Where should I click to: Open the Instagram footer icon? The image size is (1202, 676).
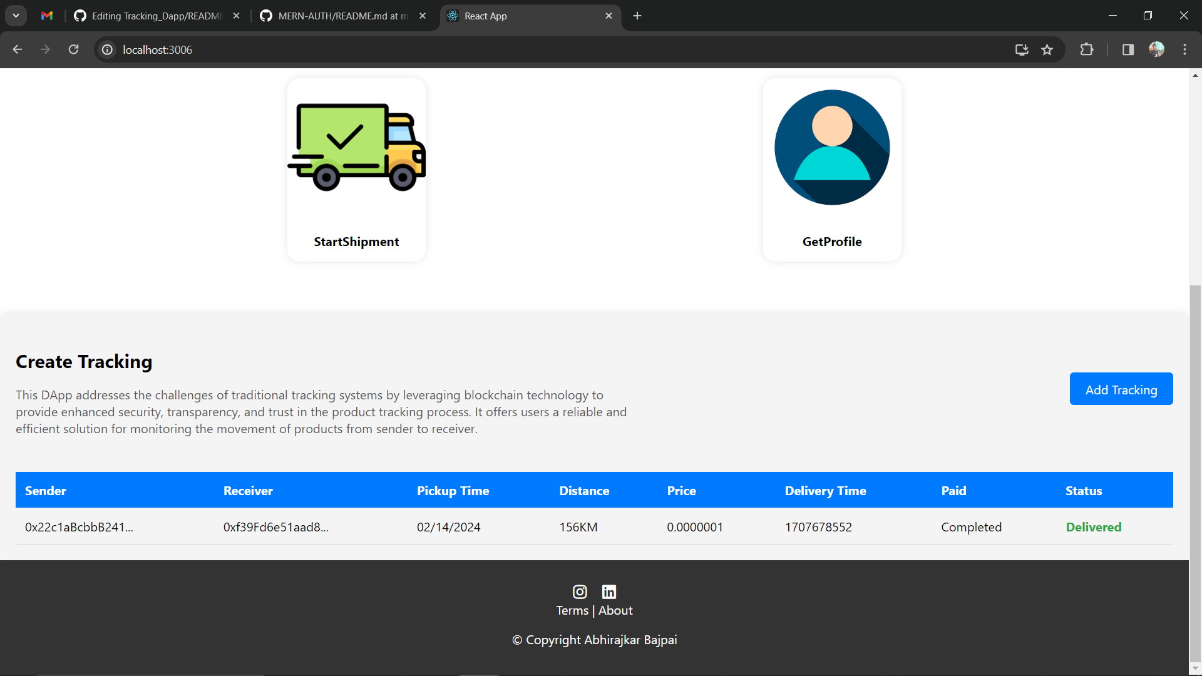pyautogui.click(x=580, y=591)
